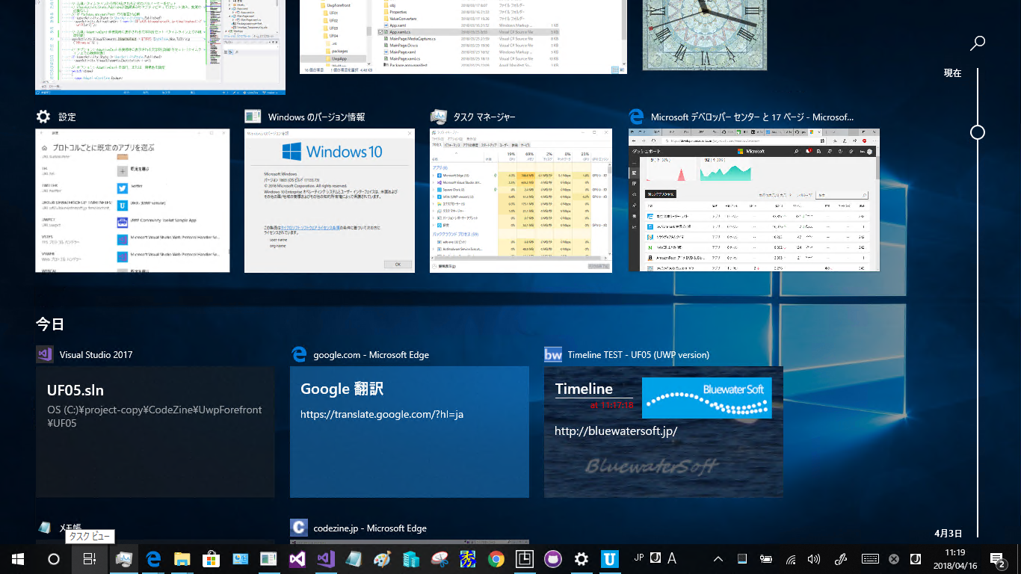1021x574 pixels.
Task: Open the purple cat GitHub icon
Action: click(553, 559)
